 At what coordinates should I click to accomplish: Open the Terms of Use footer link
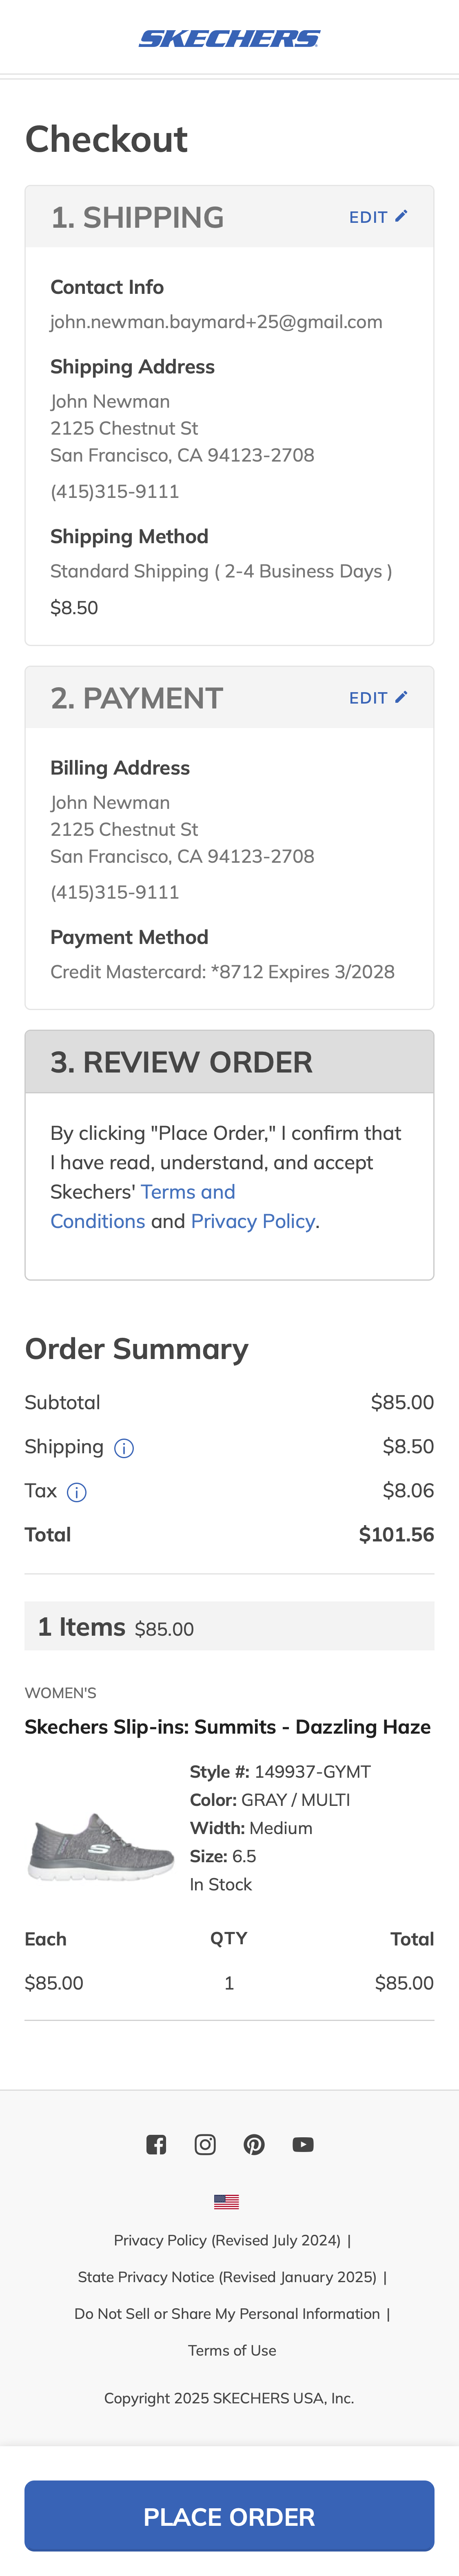232,2350
